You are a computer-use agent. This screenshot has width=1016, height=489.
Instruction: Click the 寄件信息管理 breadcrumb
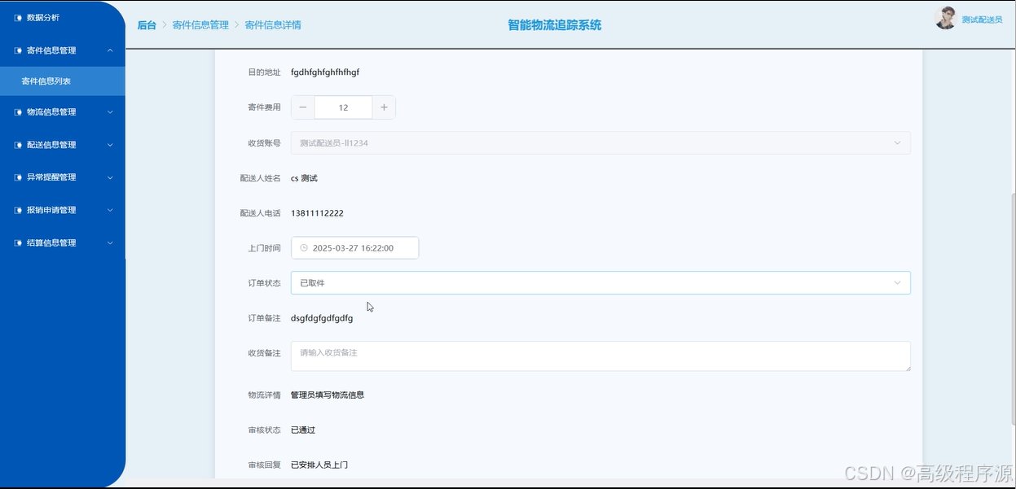click(200, 25)
